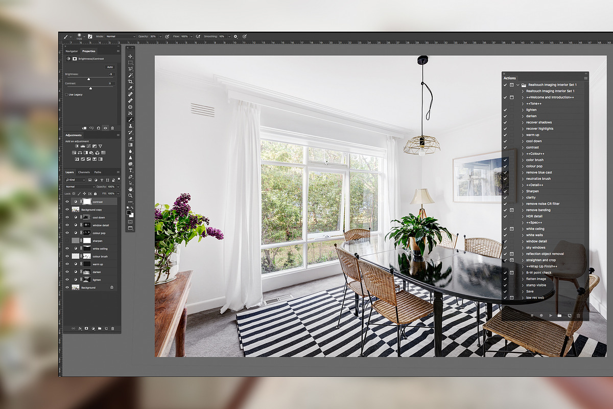Switch to the Channels tab

(84, 172)
